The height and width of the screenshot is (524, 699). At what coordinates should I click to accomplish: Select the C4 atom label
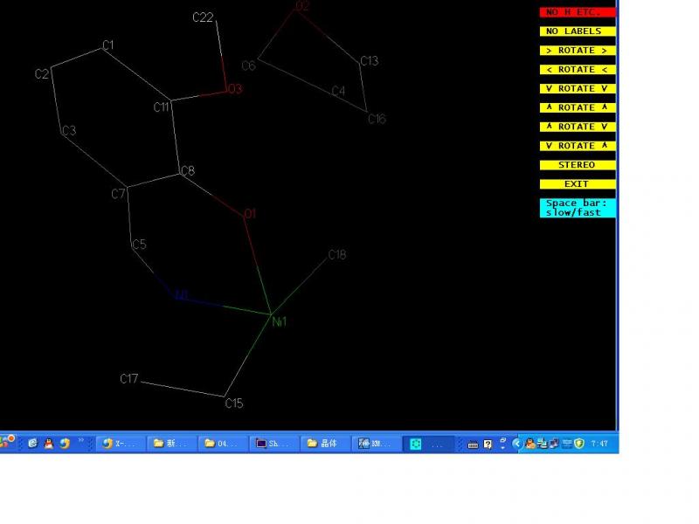tap(338, 91)
